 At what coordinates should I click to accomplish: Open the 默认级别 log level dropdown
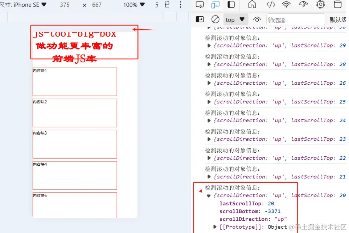coord(338,20)
